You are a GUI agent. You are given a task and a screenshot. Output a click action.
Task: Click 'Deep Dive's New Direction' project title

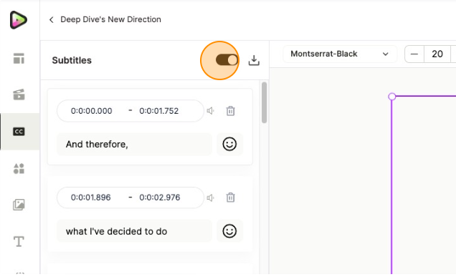click(111, 19)
